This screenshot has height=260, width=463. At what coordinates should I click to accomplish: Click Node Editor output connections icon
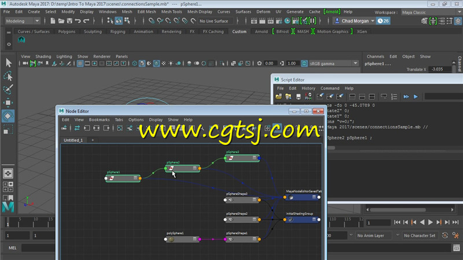106,128
